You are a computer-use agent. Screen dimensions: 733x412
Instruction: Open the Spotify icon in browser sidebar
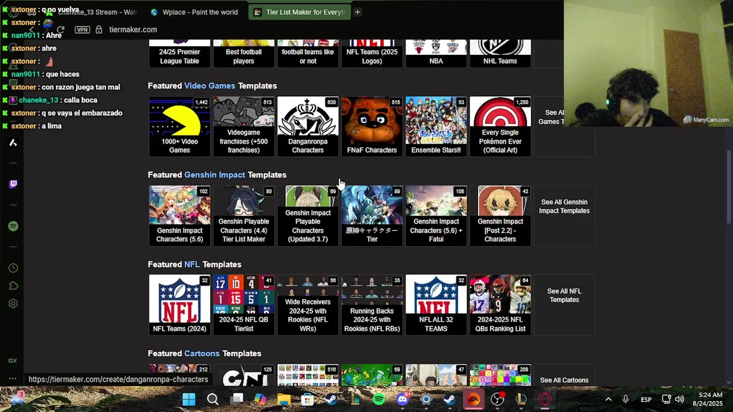click(13, 226)
